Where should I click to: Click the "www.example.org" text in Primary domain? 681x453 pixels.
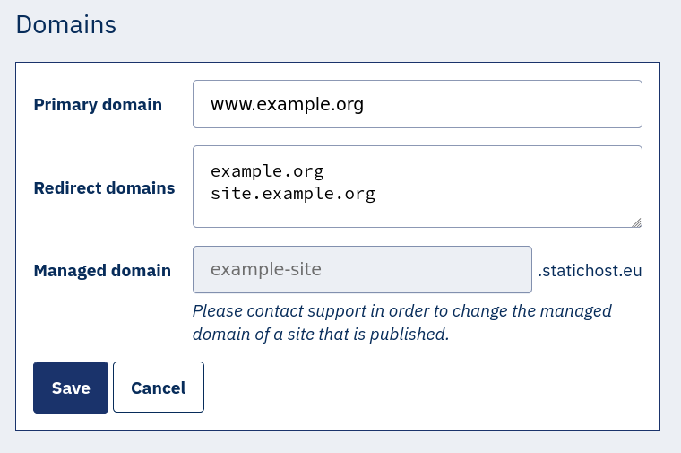coord(287,105)
